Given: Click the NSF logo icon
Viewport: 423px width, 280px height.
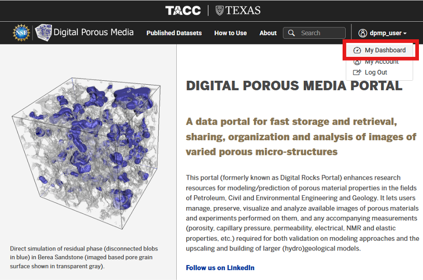Looking at the screenshot, I should (x=21, y=33).
